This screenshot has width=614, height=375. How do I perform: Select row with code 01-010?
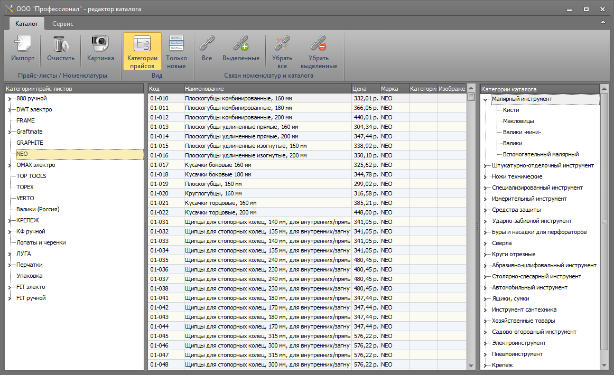[x=307, y=98]
